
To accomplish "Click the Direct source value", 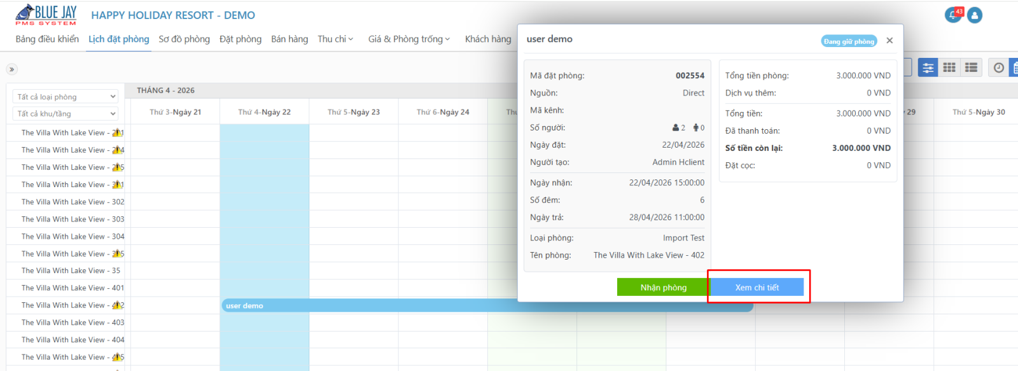I will (694, 93).
